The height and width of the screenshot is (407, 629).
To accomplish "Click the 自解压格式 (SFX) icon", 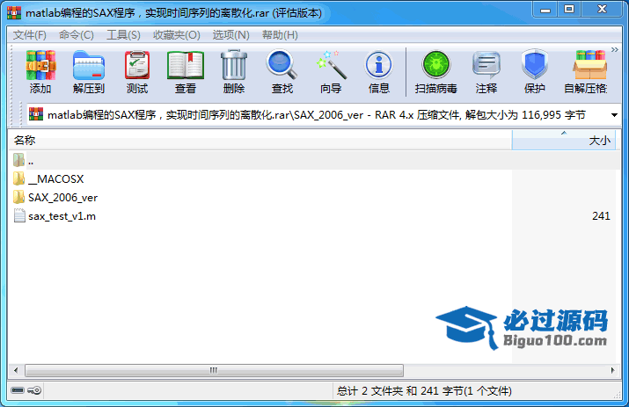I will (589, 65).
